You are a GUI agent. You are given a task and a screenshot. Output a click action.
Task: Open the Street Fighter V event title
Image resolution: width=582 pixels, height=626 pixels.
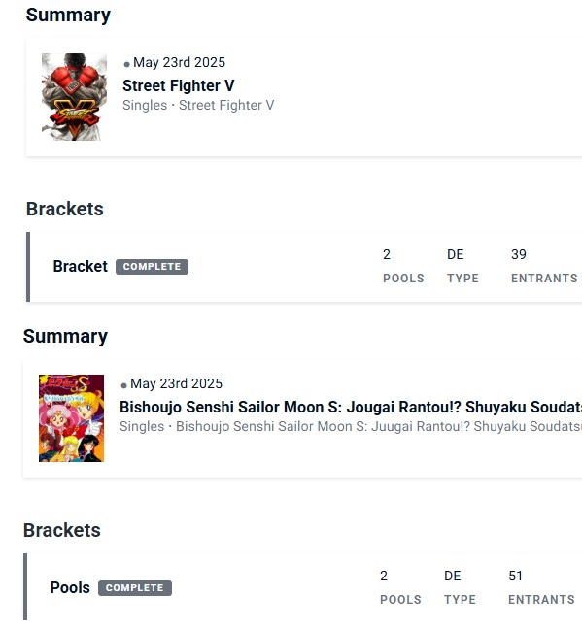(178, 85)
